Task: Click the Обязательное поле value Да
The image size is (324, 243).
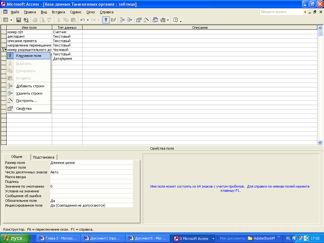Action: click(91, 201)
